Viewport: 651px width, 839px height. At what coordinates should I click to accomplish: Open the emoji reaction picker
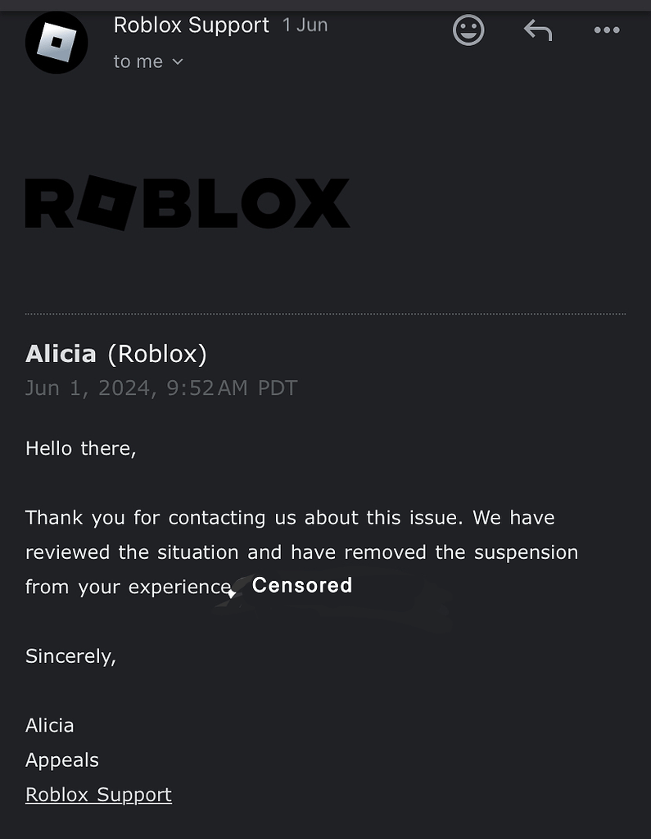pos(468,30)
